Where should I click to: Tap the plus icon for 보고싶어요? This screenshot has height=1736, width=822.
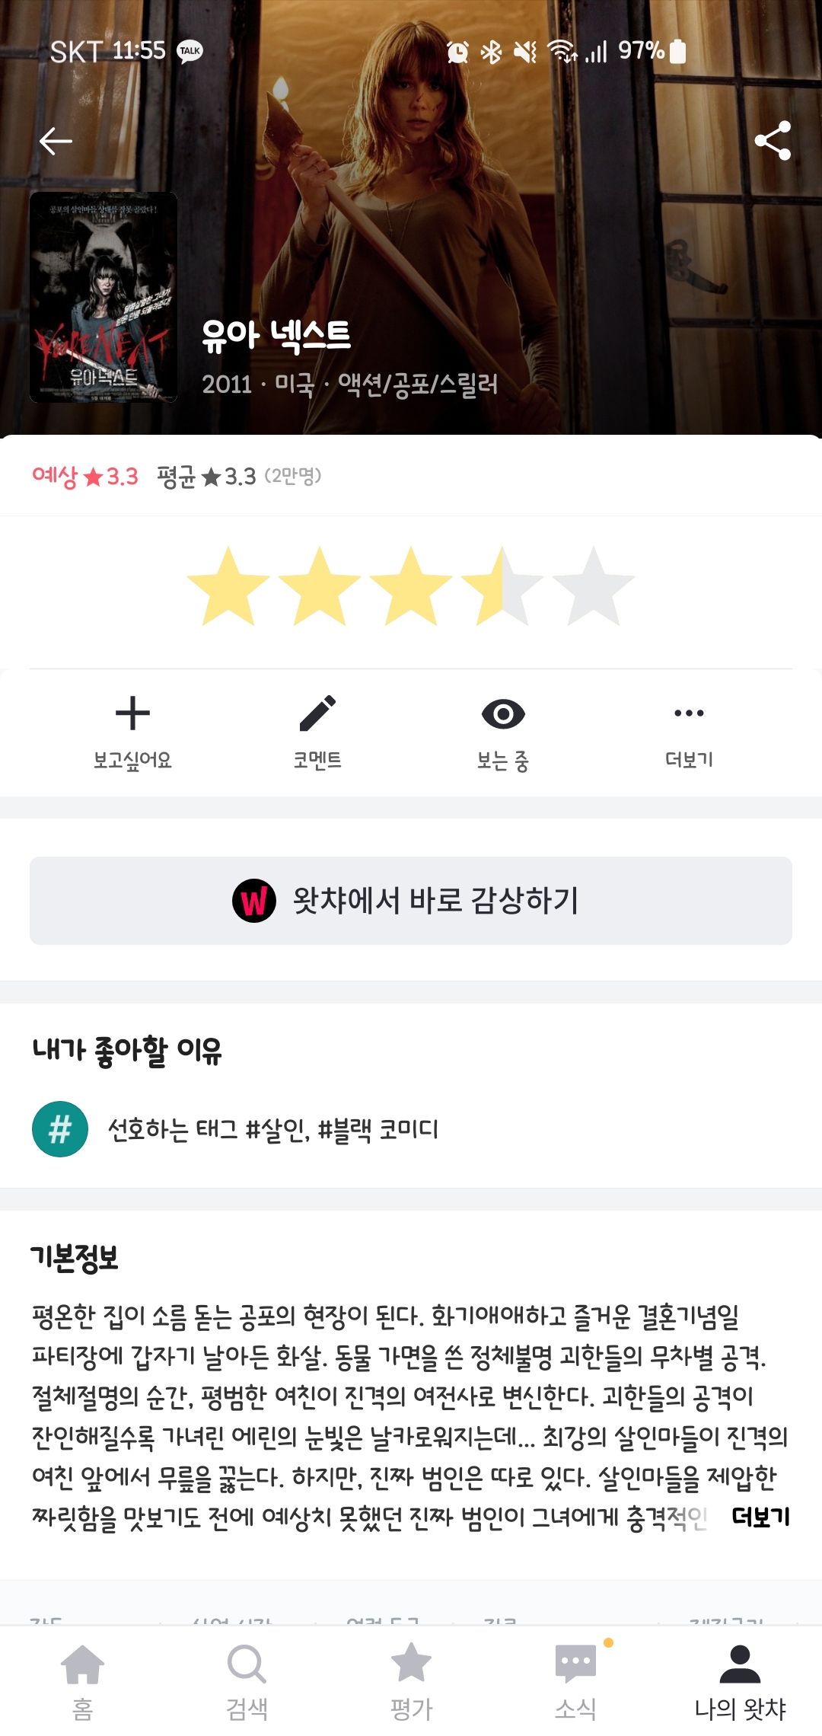point(132,714)
